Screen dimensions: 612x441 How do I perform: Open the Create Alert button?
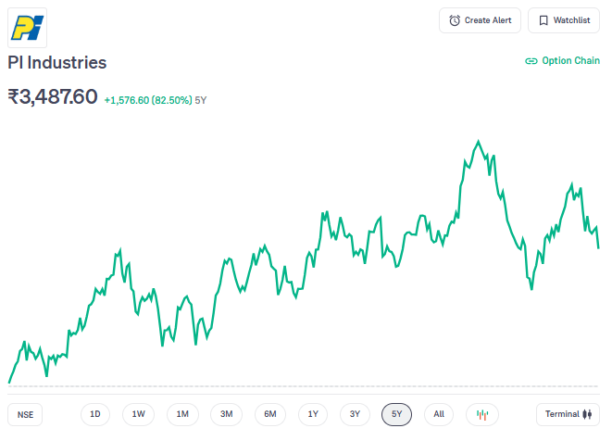point(480,20)
